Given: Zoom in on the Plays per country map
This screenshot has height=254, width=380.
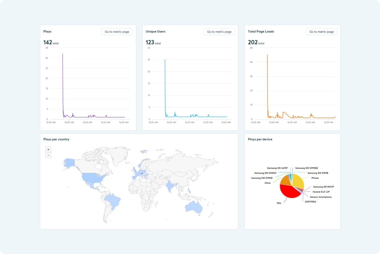Looking at the screenshot, I should tap(48, 150).
